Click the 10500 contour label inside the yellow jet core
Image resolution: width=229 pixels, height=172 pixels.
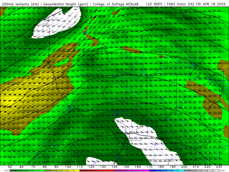click(8, 107)
